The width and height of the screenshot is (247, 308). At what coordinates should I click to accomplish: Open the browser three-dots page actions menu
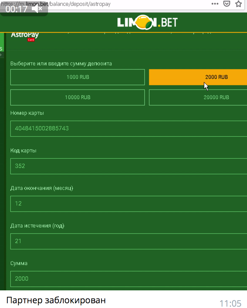click(x=215, y=4)
